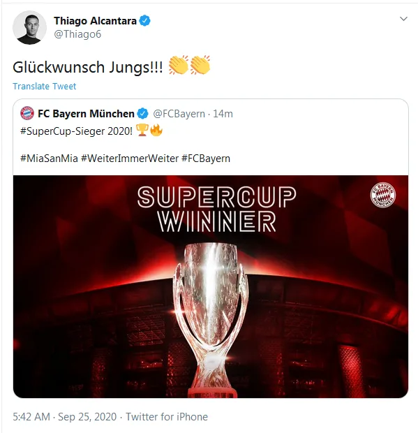This screenshot has height=433, width=418.
Task: Open the @Thiago6 handle link
Action: (77, 34)
